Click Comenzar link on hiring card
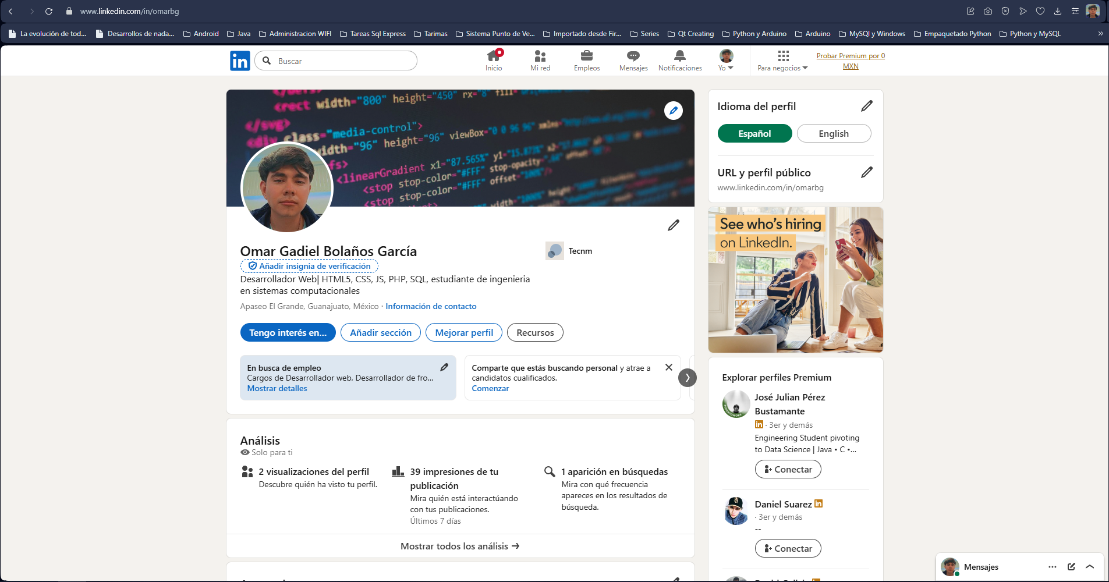This screenshot has width=1109, height=582. tap(490, 388)
